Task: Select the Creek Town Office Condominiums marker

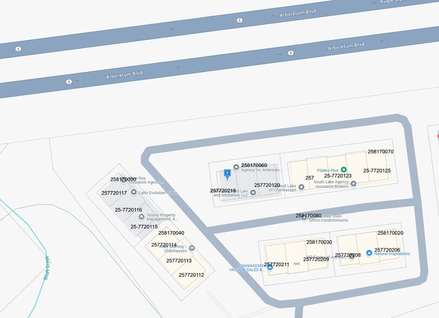Action: point(304,217)
